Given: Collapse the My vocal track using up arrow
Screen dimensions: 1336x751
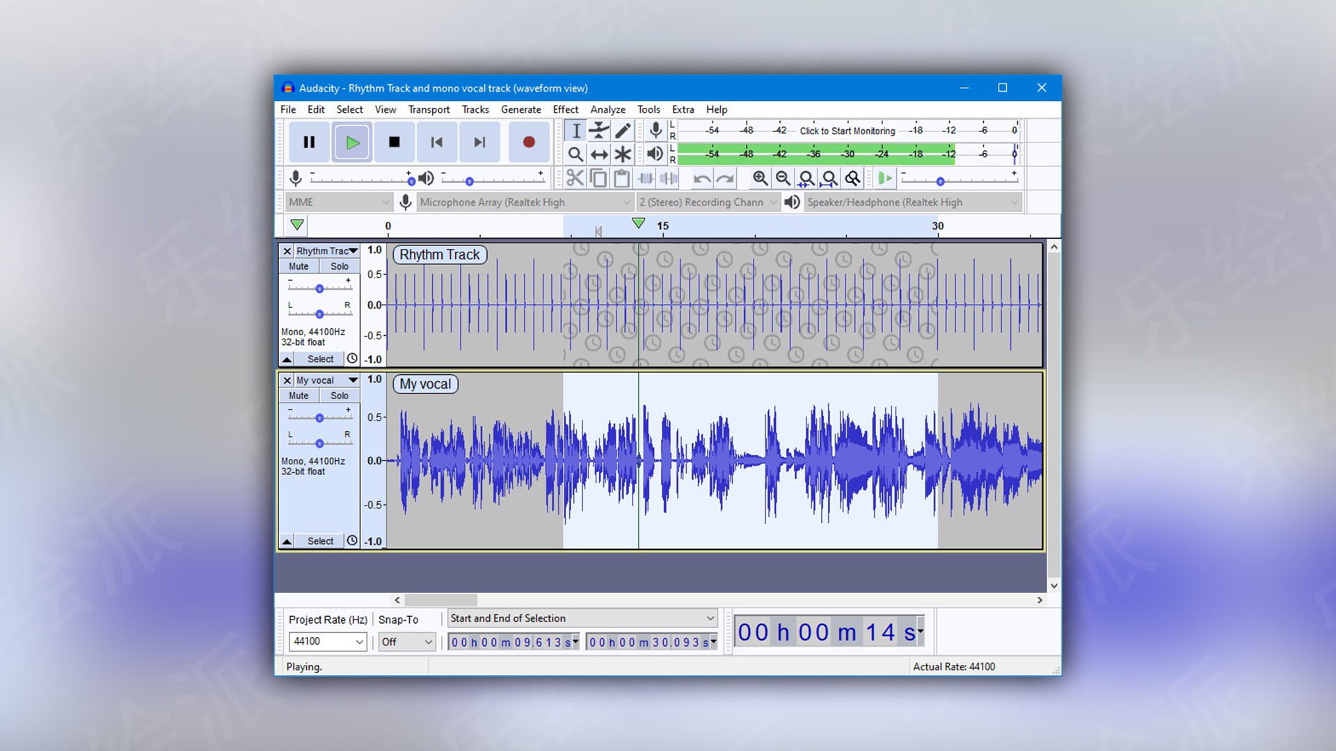Looking at the screenshot, I should pyautogui.click(x=287, y=541).
